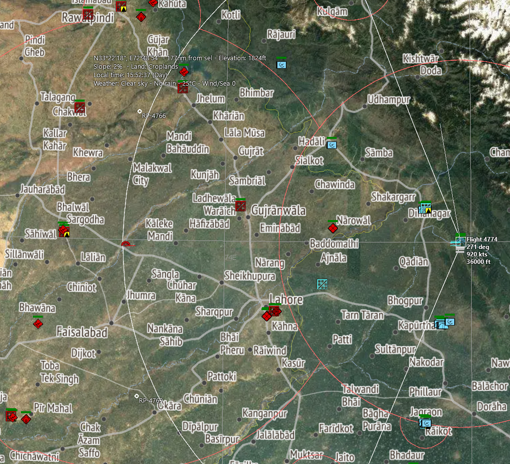Click the Udhampur city label

(388, 100)
